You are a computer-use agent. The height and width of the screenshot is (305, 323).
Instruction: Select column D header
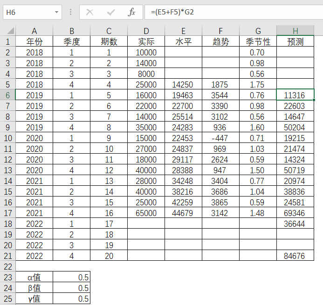(146, 31)
